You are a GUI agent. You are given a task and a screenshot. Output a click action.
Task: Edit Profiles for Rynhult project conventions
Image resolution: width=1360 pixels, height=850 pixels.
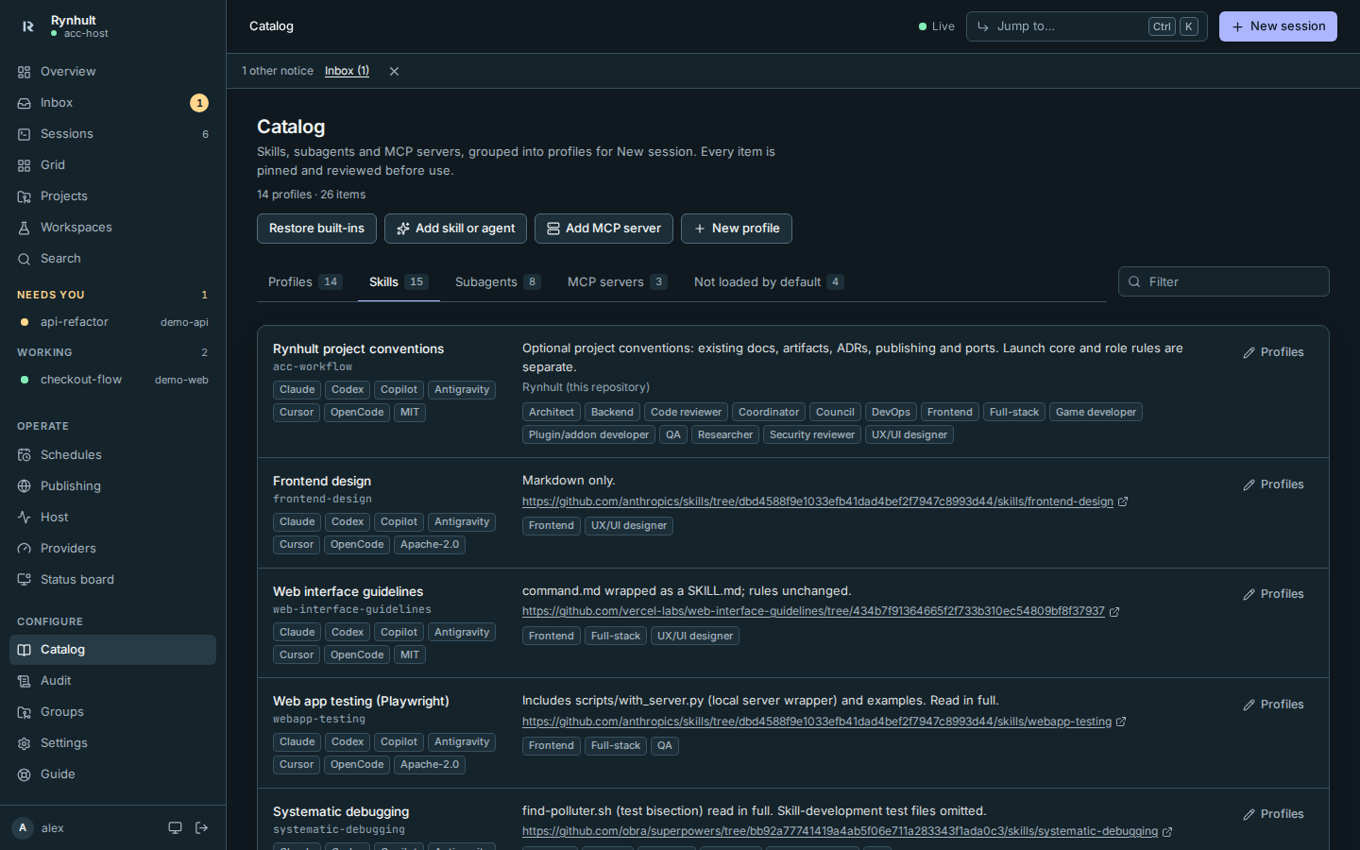pos(1273,352)
